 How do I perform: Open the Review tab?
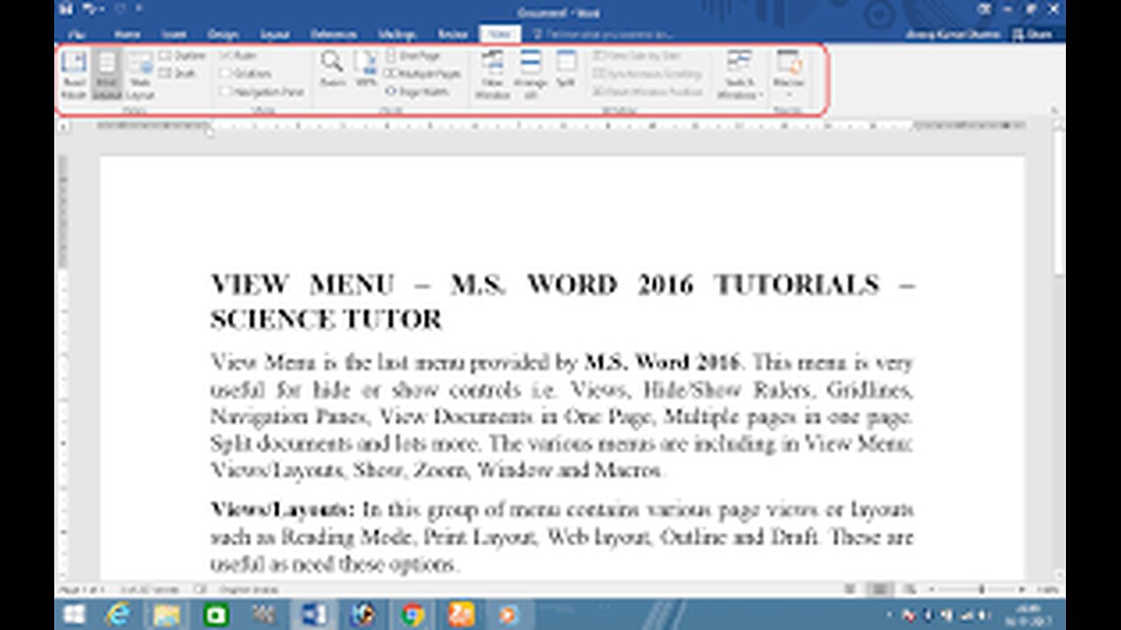pyautogui.click(x=453, y=34)
